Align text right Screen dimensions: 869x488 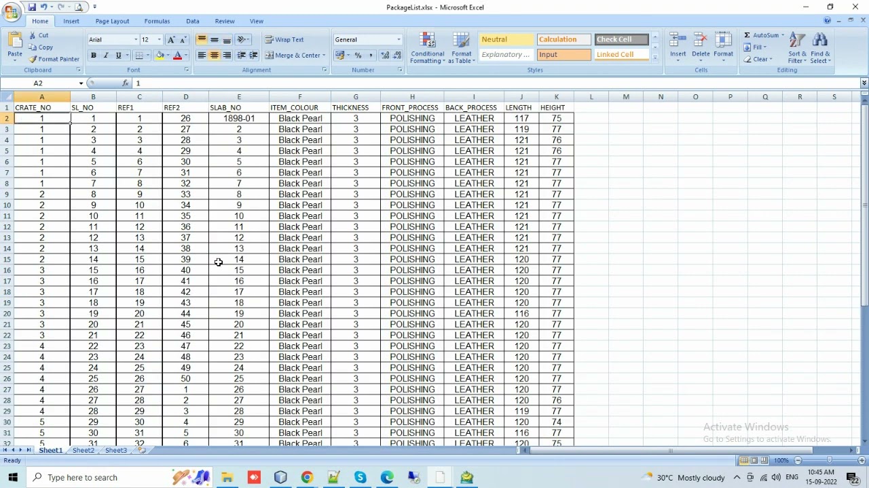click(227, 56)
